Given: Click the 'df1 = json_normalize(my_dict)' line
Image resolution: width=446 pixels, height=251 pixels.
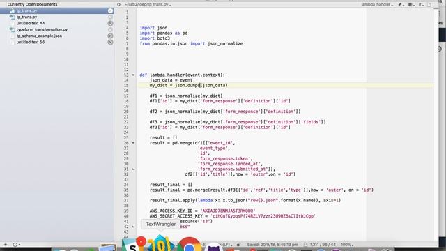Looking at the screenshot, I should tap(186, 96).
